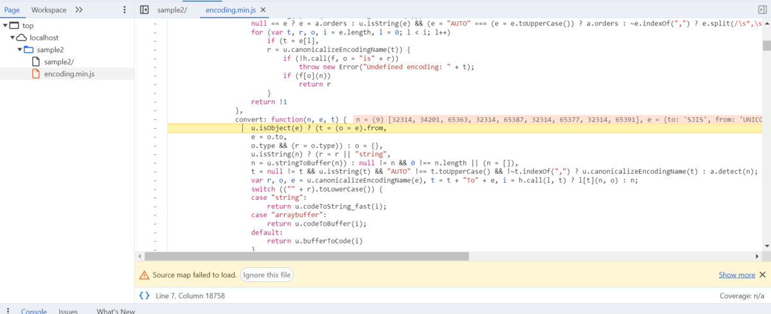Screen dimensions: 771x314
Task: Open the sample2/ document in tree
Action: click(x=58, y=62)
